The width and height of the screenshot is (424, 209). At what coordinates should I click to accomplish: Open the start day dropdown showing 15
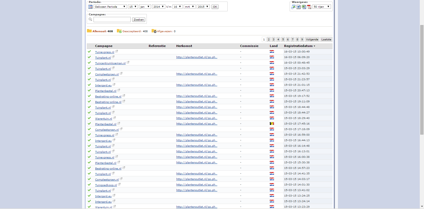pos(133,7)
